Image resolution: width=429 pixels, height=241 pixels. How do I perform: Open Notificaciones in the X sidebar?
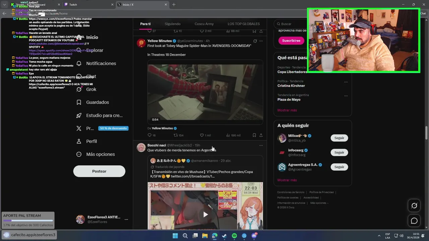point(96,63)
